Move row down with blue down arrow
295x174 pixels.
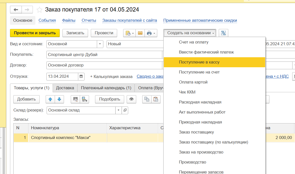pos(59,99)
